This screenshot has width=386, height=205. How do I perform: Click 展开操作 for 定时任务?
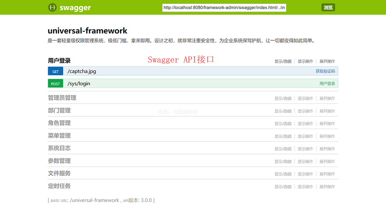(x=327, y=187)
